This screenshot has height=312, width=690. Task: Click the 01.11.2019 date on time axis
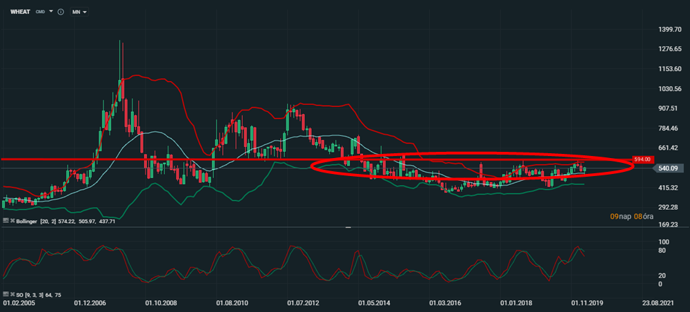[x=584, y=303]
